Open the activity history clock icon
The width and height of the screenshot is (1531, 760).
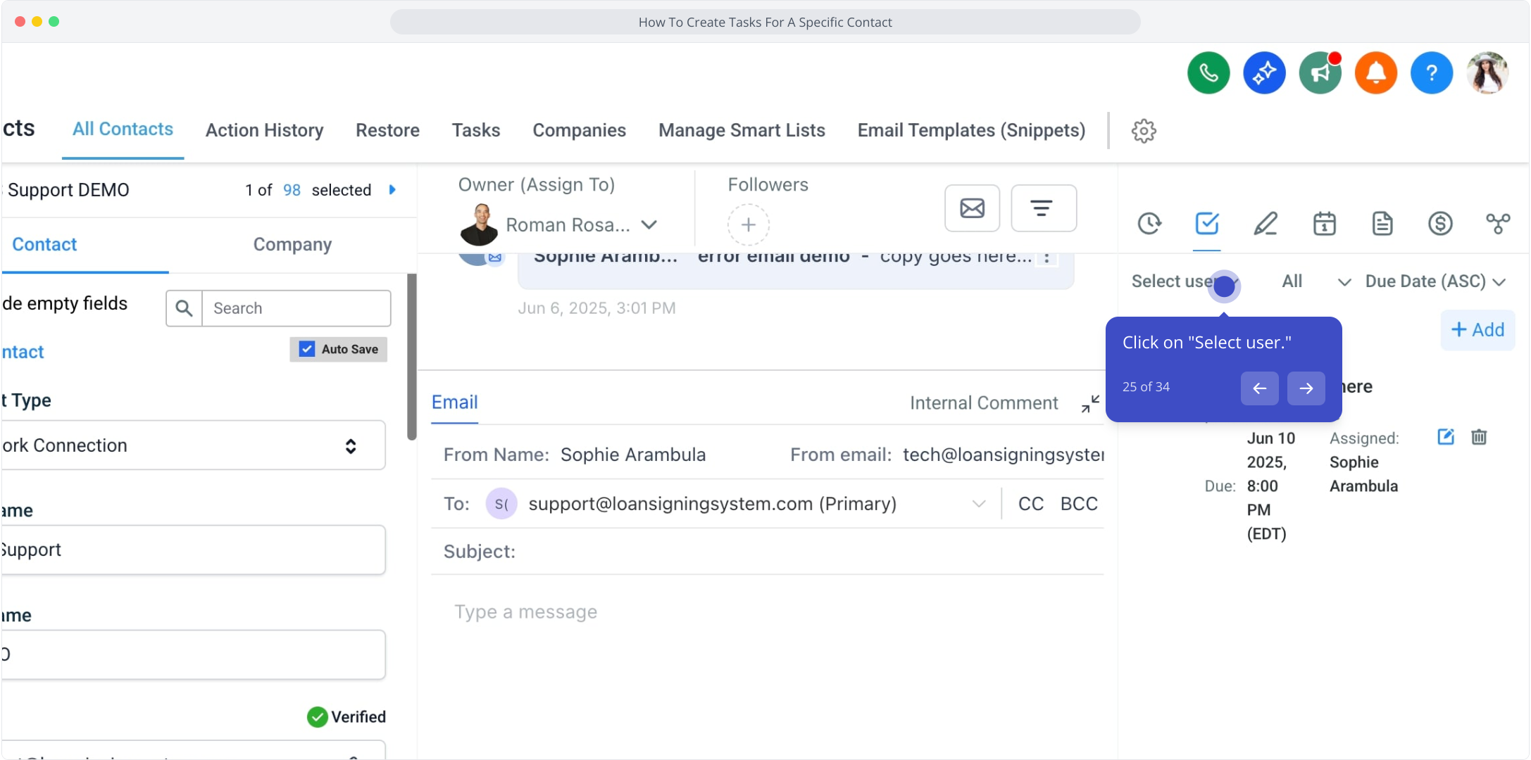point(1149,224)
